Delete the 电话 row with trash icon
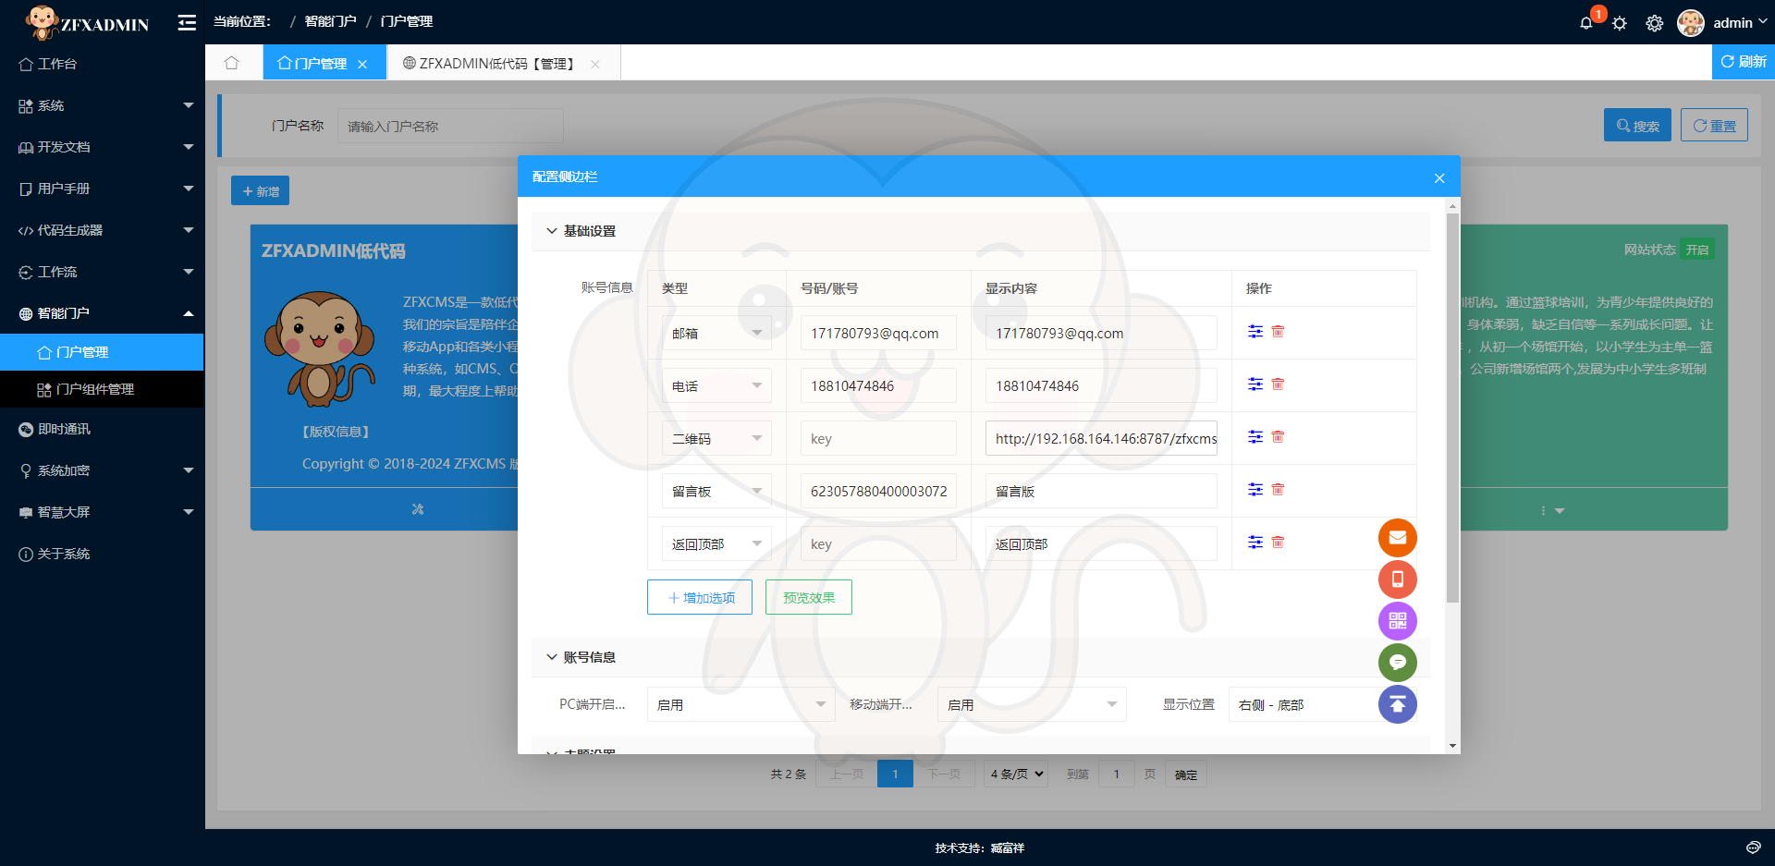 (x=1278, y=384)
